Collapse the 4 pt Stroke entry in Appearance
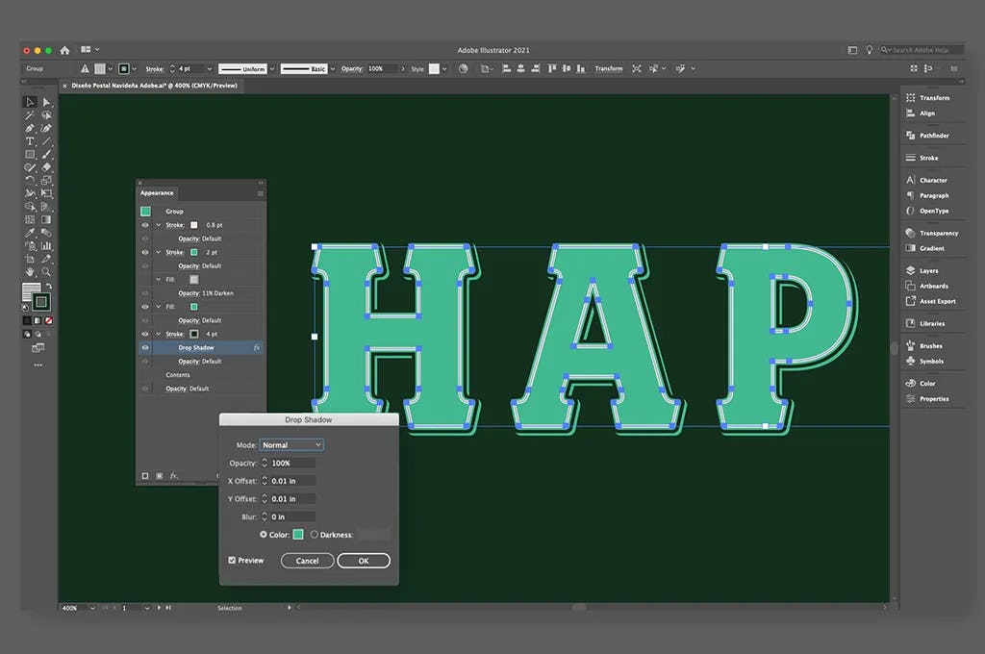This screenshot has width=985, height=654. pyautogui.click(x=159, y=333)
